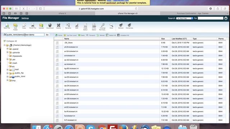
Task: Switch to cPanel File Manager v3 tab
Action: click(128, 13)
